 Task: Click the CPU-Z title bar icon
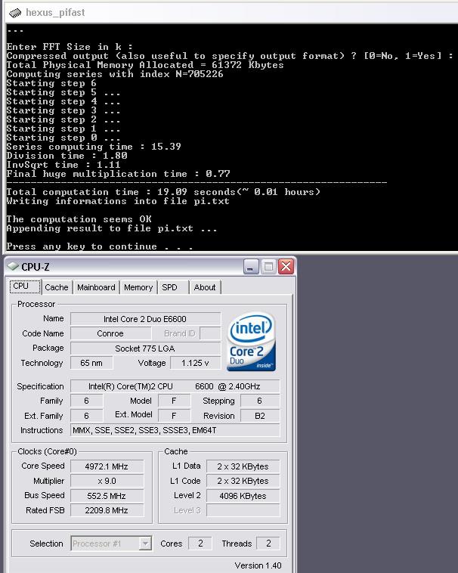(x=13, y=266)
